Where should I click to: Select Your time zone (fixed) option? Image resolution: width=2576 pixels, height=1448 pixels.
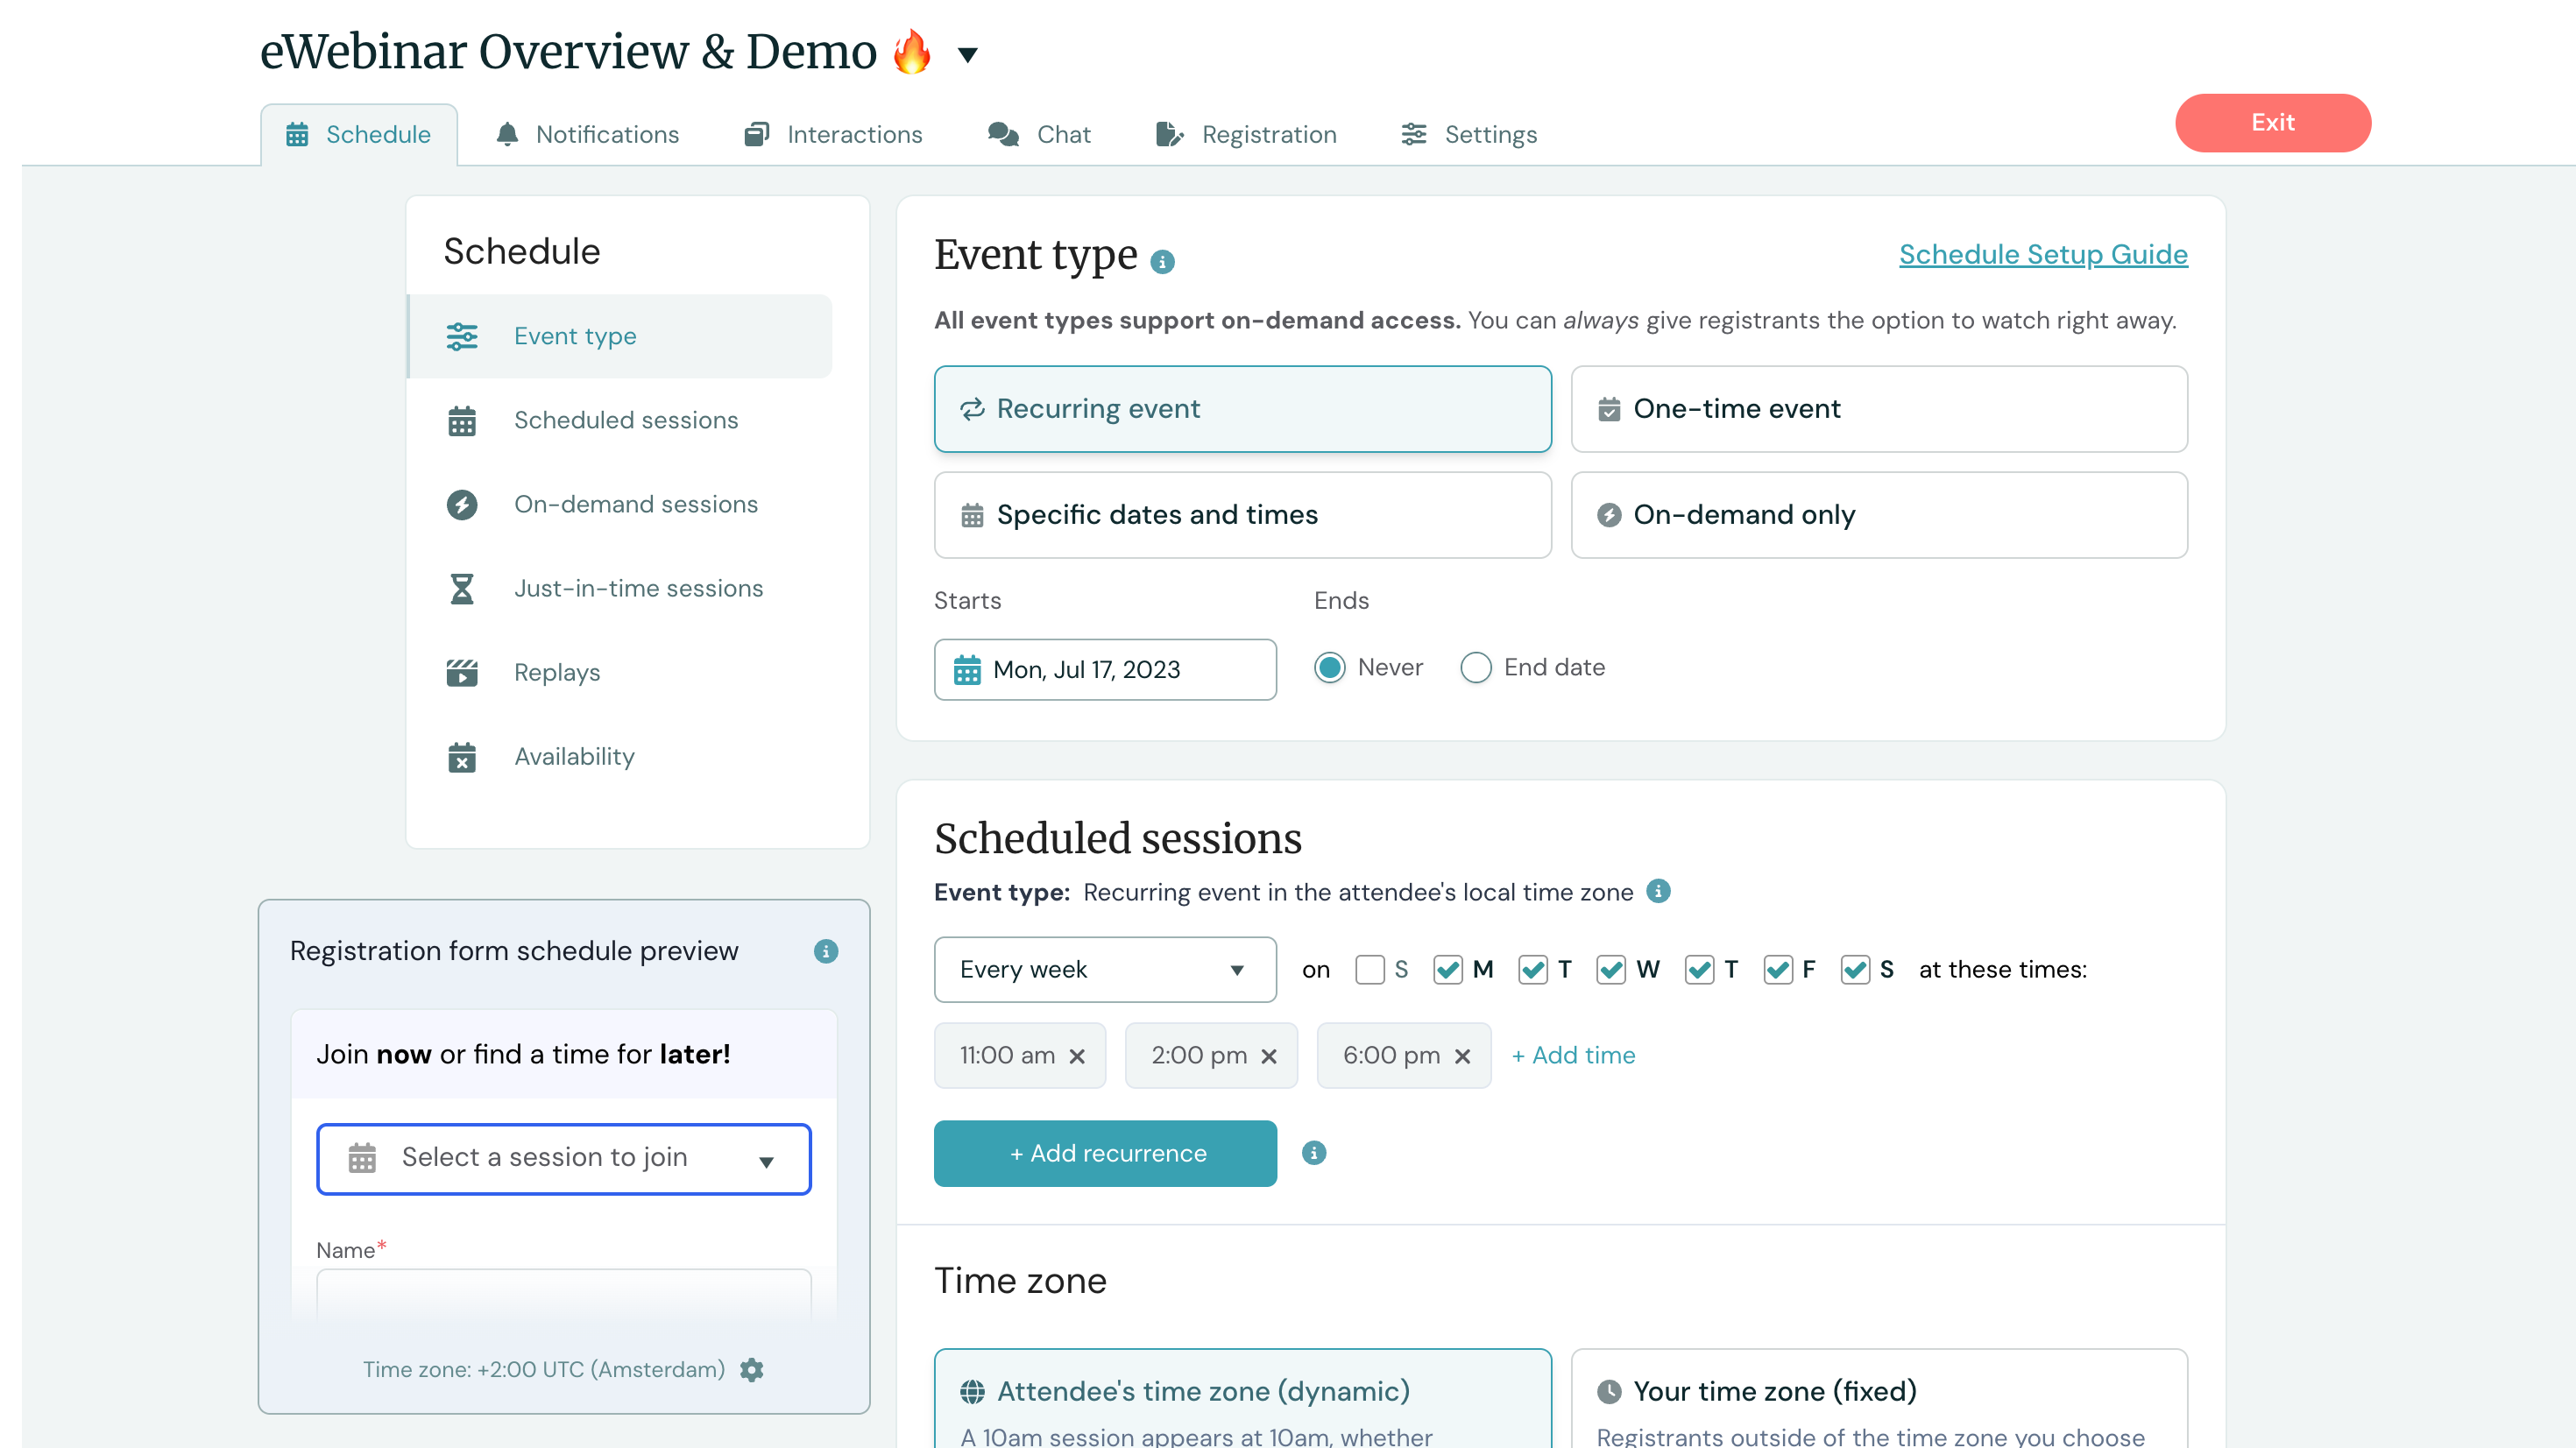1879,1399
